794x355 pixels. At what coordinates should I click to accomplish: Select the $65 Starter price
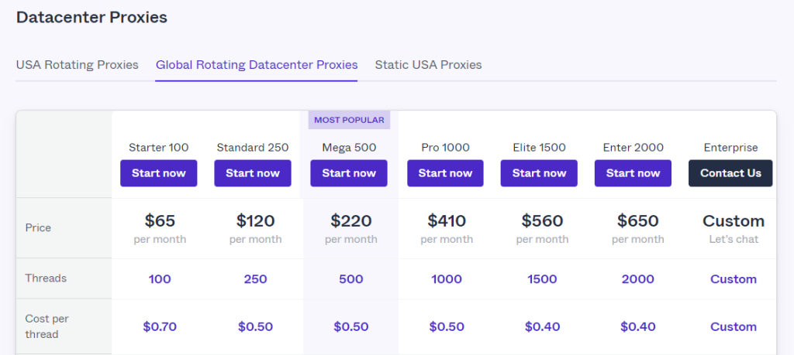pos(160,221)
